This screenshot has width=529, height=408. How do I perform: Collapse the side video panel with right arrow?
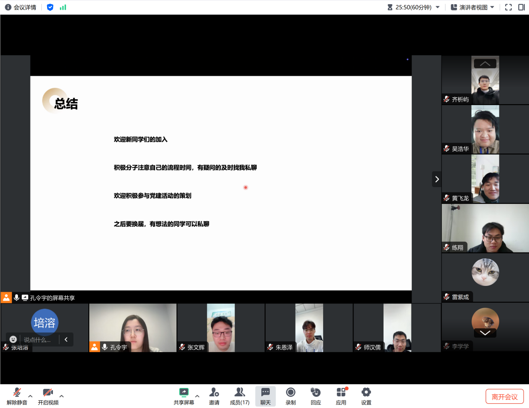click(436, 179)
